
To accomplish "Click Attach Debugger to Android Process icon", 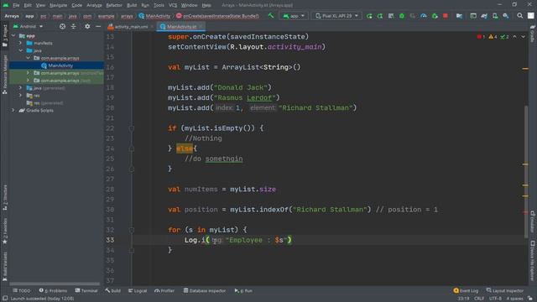I will pos(435,16).
